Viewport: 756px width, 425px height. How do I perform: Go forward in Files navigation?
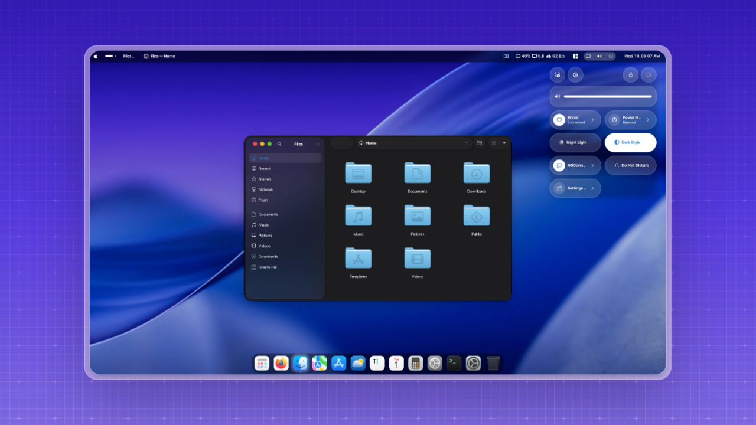(x=347, y=143)
